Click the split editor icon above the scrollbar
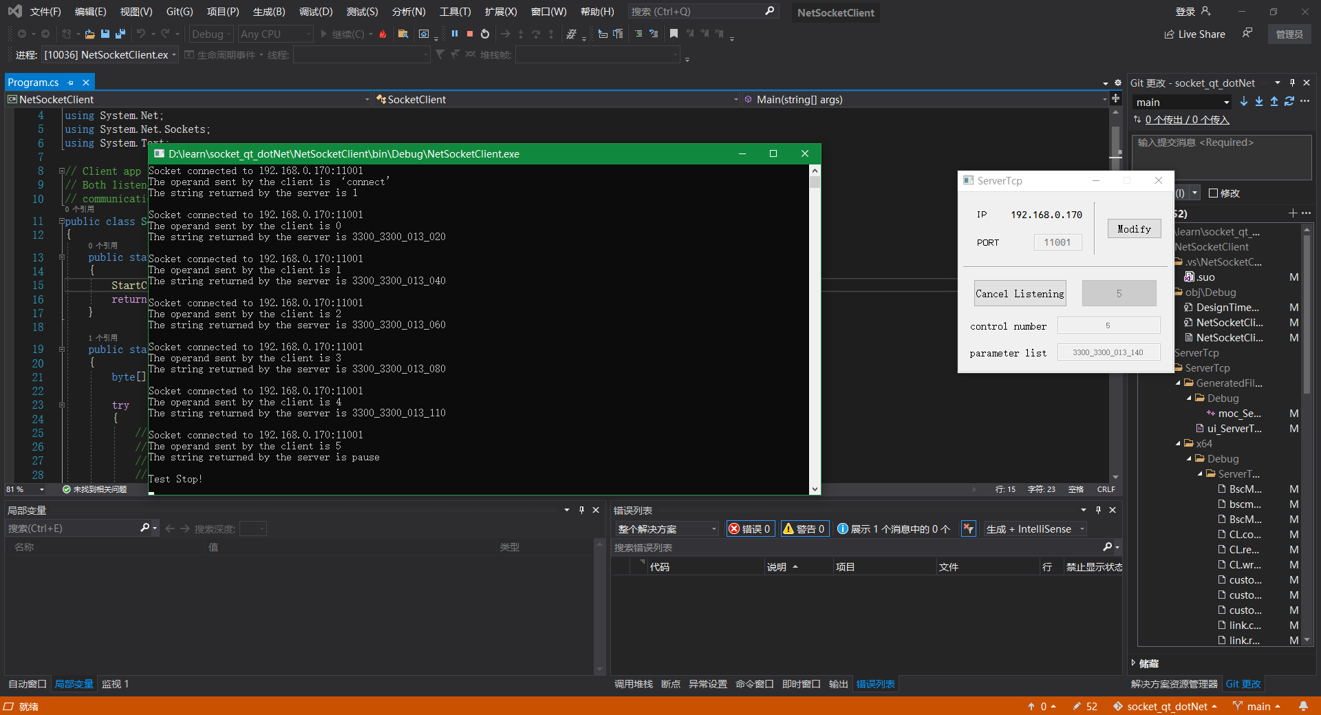 [1115, 99]
